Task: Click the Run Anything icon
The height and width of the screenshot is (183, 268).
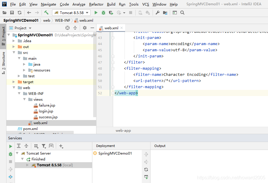Action: tap(175, 13)
